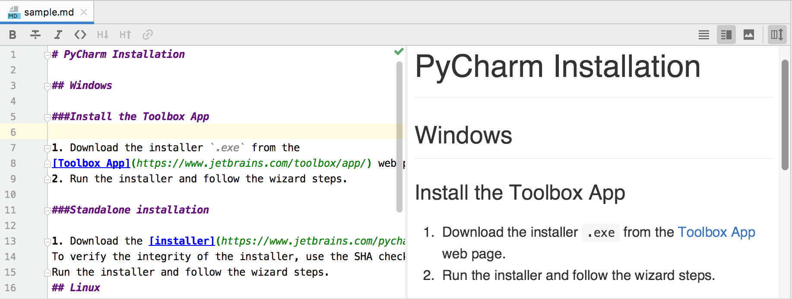
Task: Click 'PyCharm Installation' heading in preview
Action: click(x=558, y=67)
